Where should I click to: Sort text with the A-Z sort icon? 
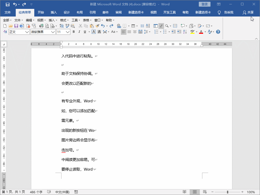tap(185, 32)
